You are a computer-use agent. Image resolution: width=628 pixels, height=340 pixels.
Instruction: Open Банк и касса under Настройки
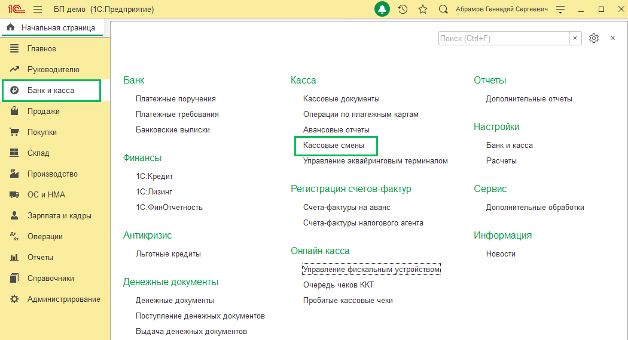click(509, 146)
